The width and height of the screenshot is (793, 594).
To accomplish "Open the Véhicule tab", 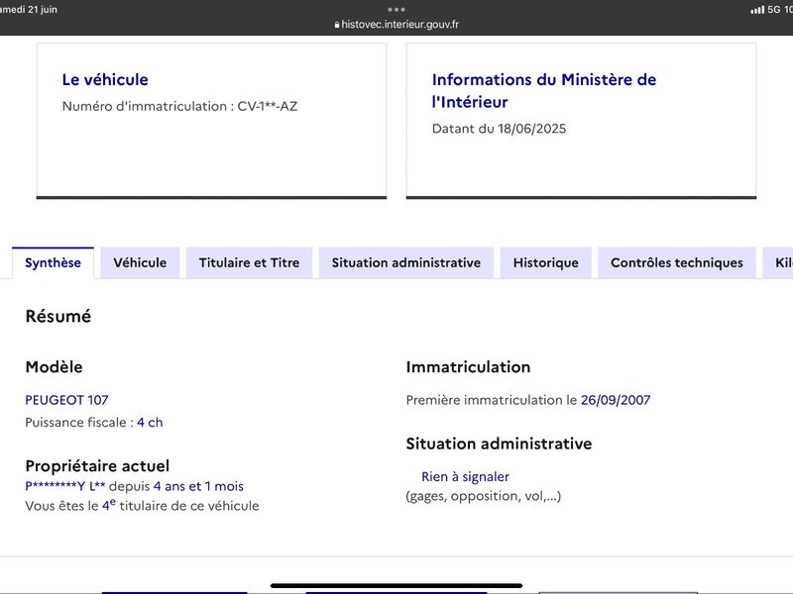I will click(x=140, y=262).
